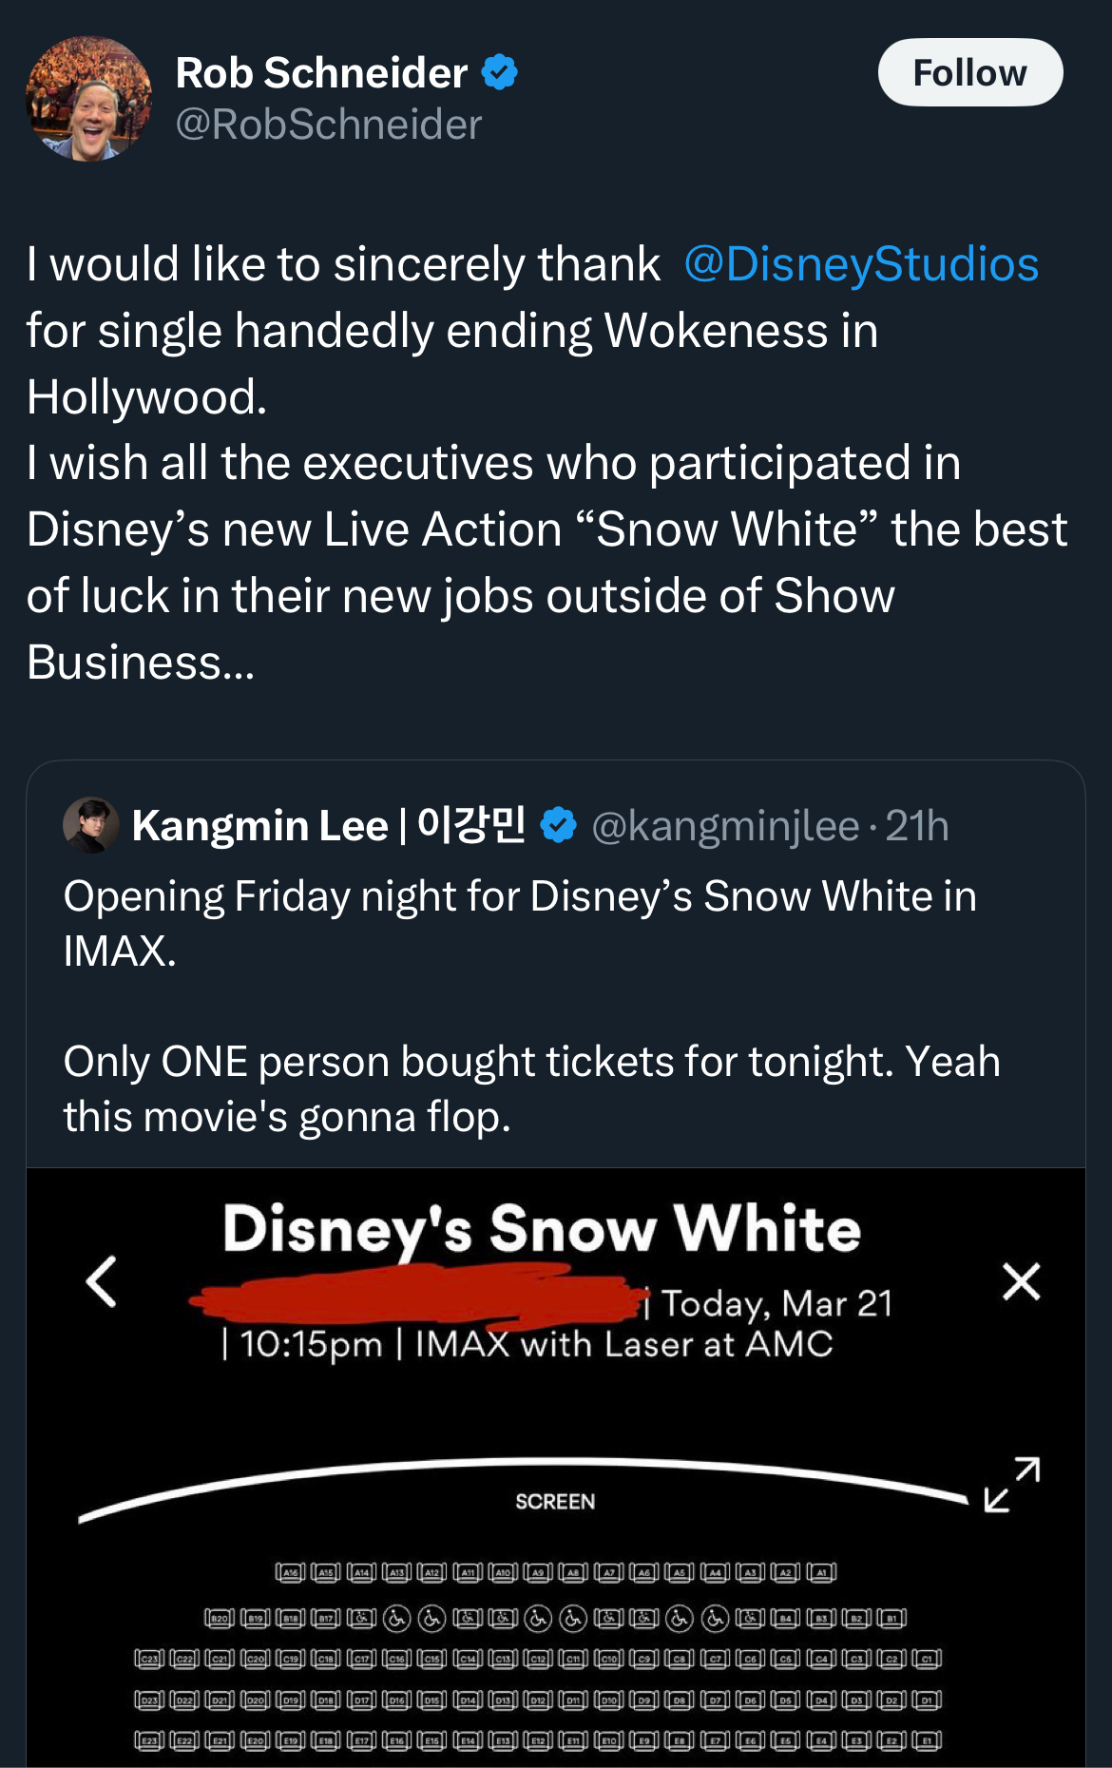This screenshot has width=1112, height=1768.
Task: Click Rob Schneider's verified badge
Action: tap(500, 73)
